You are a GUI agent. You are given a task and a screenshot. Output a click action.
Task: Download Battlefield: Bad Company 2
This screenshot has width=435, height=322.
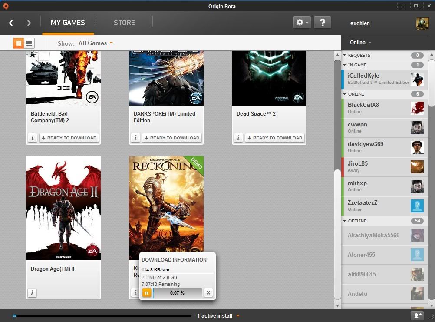coord(69,138)
